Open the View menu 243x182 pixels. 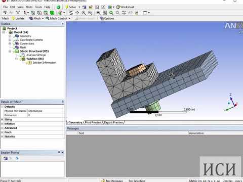click(x=20, y=7)
